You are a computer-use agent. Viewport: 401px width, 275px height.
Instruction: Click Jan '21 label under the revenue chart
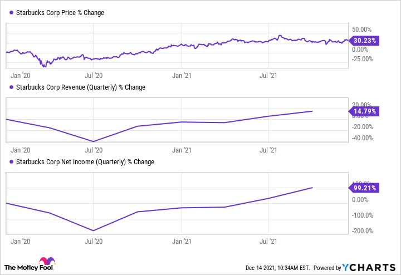[x=182, y=150]
